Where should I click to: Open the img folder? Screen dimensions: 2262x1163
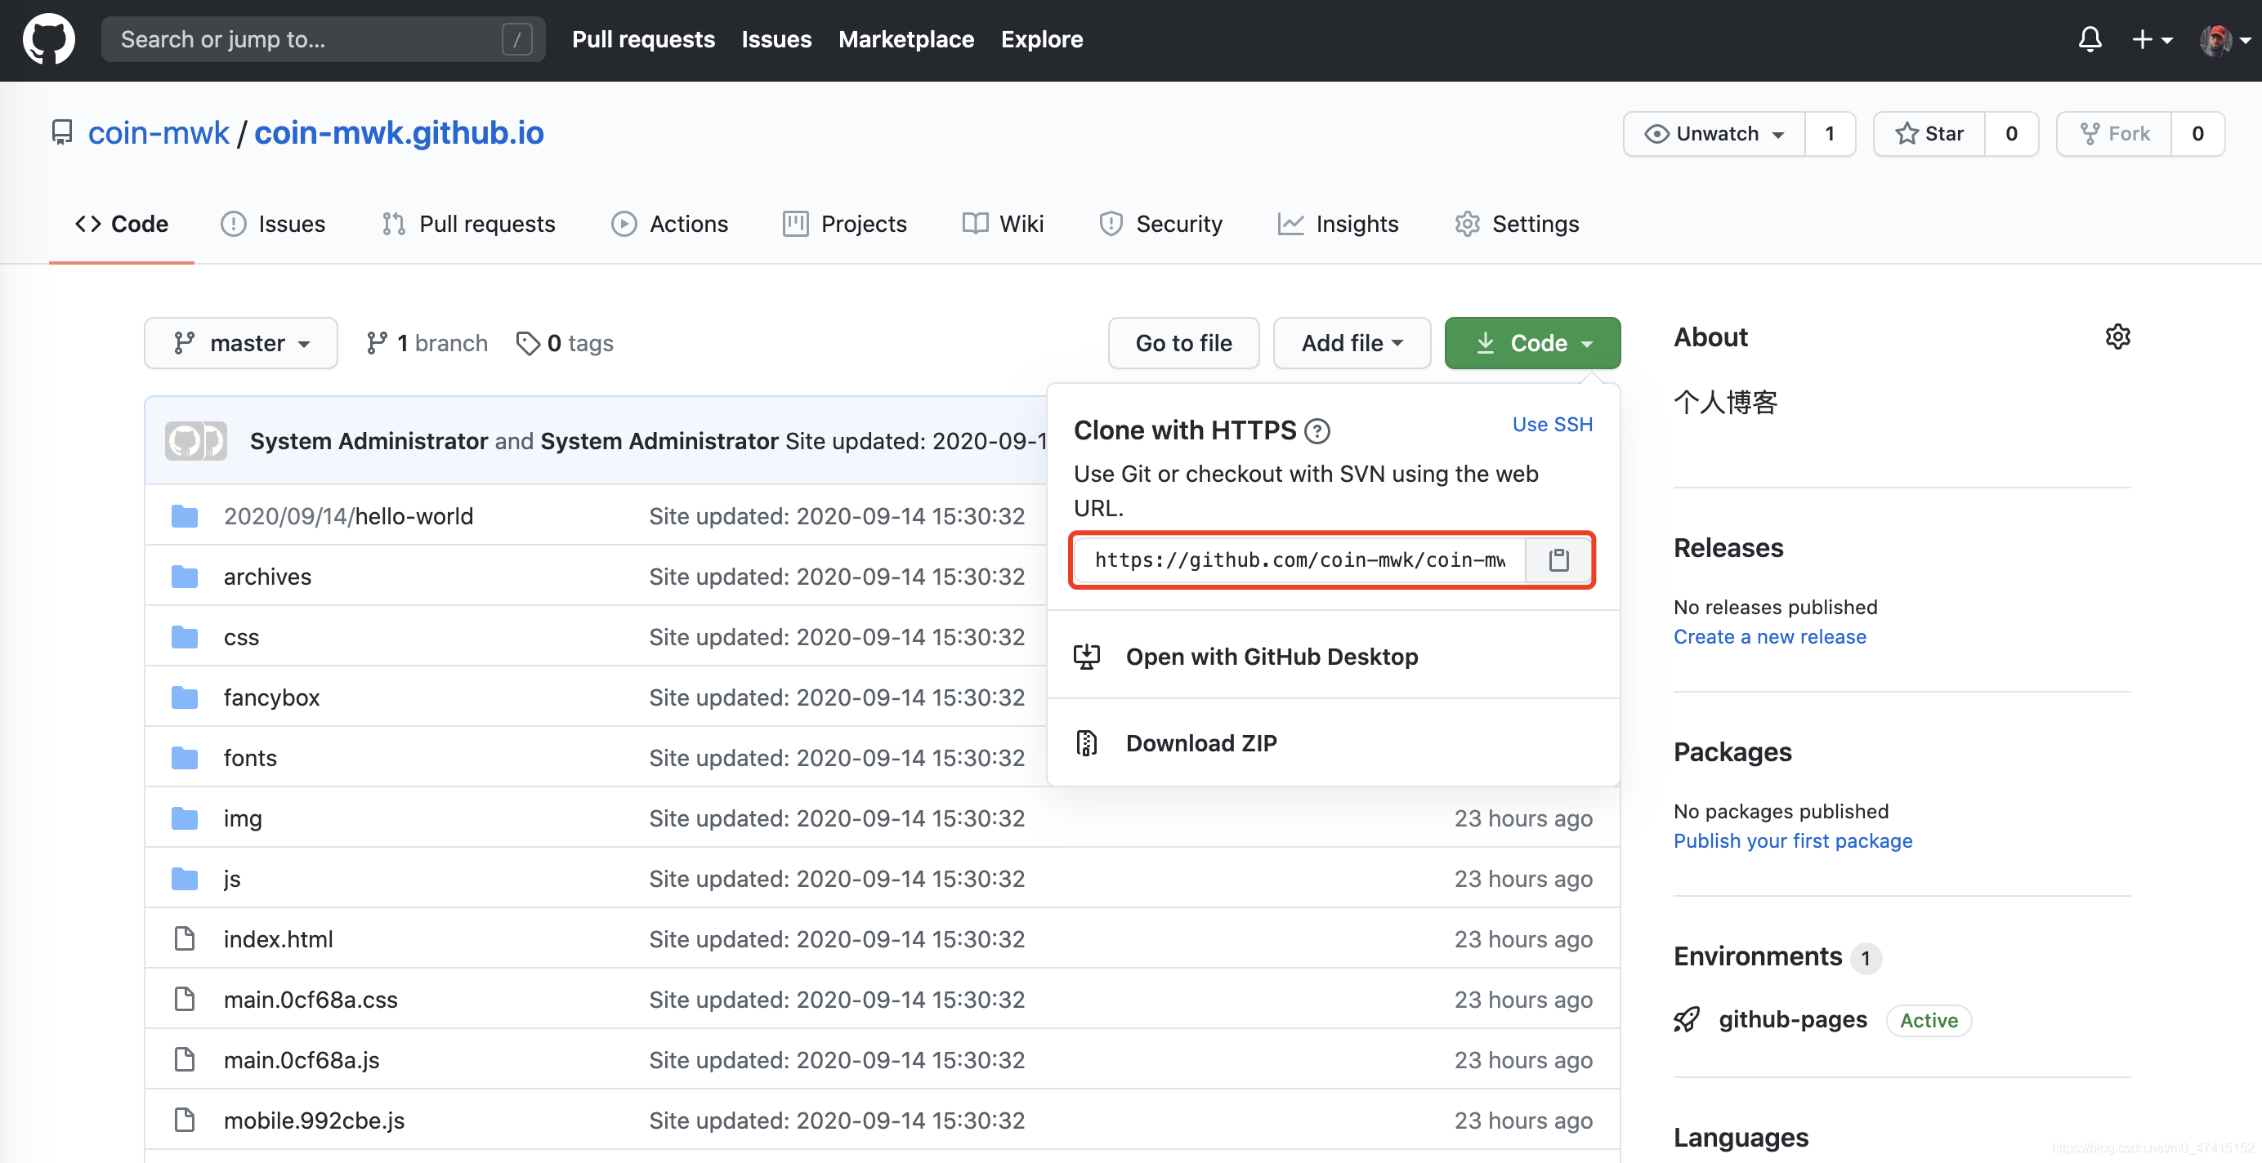[244, 819]
